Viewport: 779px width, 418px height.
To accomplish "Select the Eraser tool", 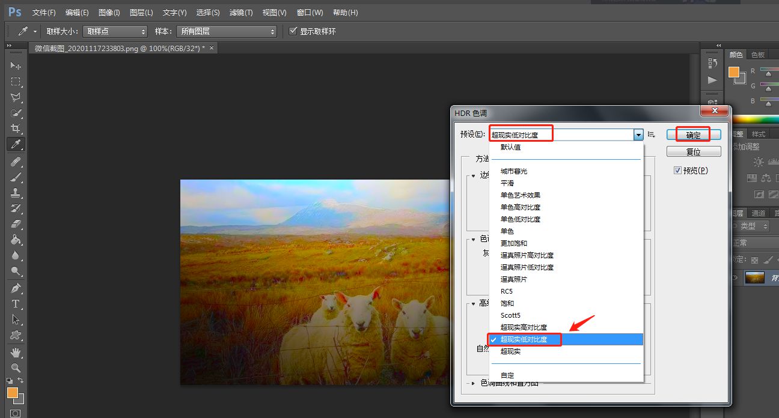I will coord(16,224).
